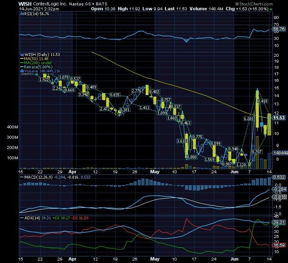Click the Volume 148,449,216 legend label
This screenshot has width=288, height=263.
click(x=42, y=71)
